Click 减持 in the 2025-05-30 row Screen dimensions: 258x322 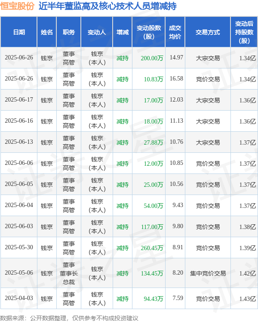click(123, 248)
